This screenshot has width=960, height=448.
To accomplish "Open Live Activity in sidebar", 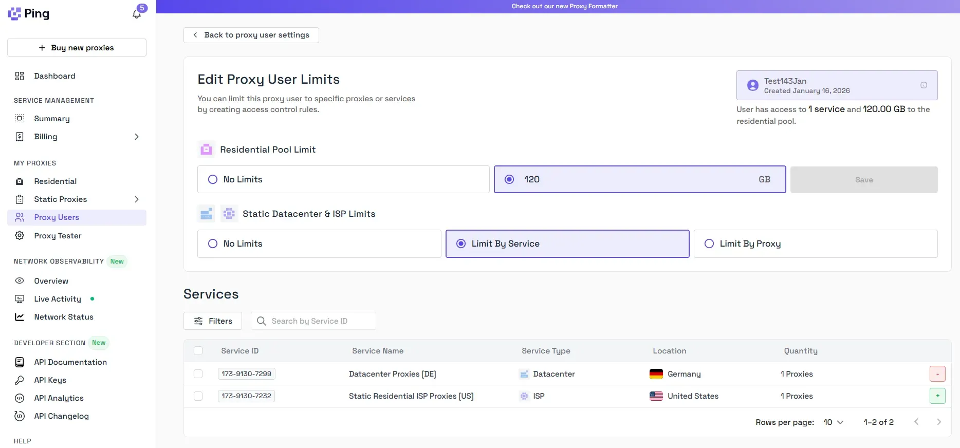I will pyautogui.click(x=58, y=299).
